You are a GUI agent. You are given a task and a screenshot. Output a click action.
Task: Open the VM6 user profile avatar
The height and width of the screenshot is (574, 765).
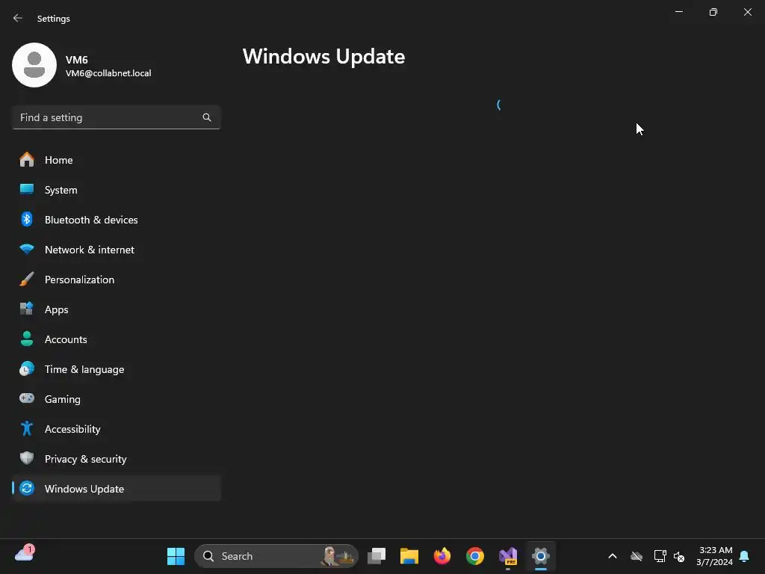(34, 65)
